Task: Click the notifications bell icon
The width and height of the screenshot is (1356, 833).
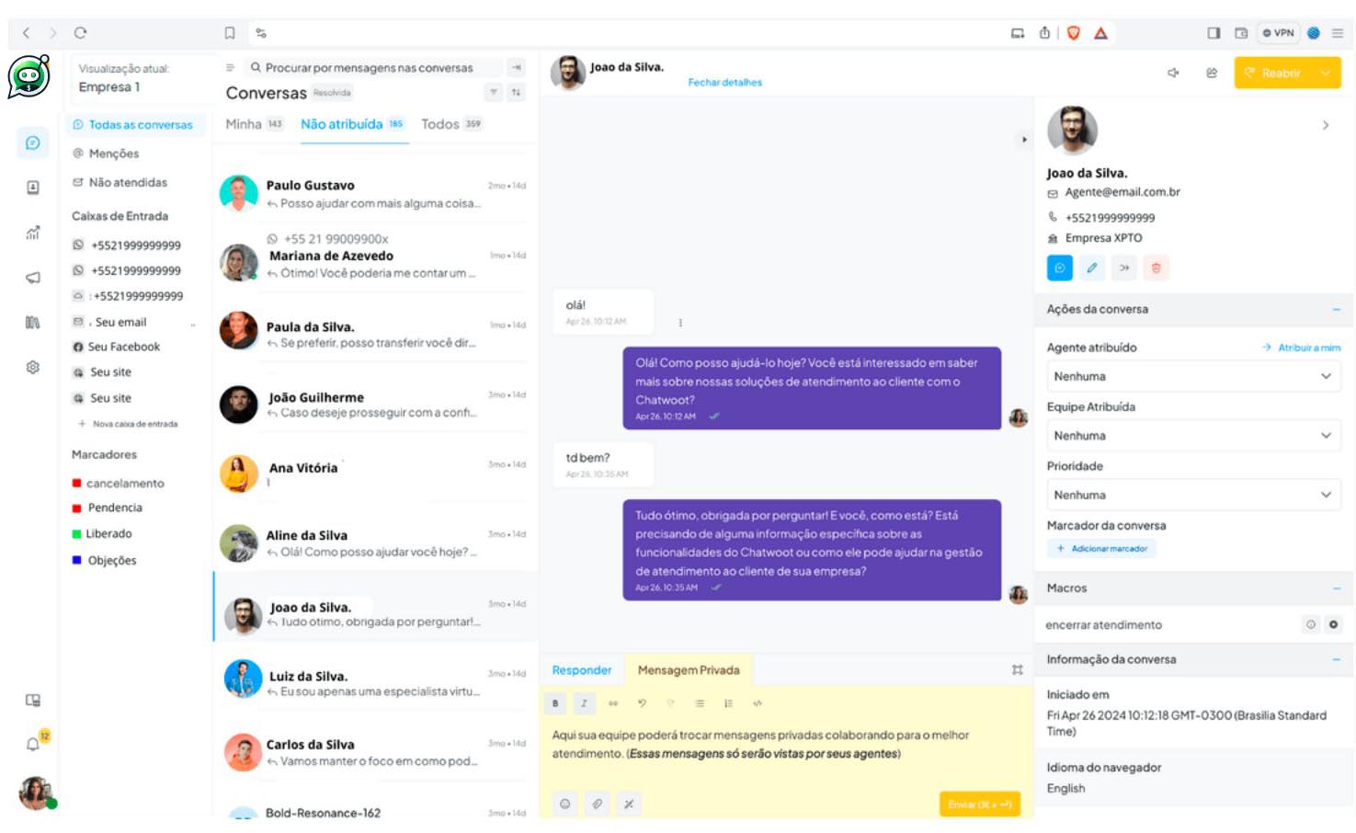Action: tap(33, 744)
